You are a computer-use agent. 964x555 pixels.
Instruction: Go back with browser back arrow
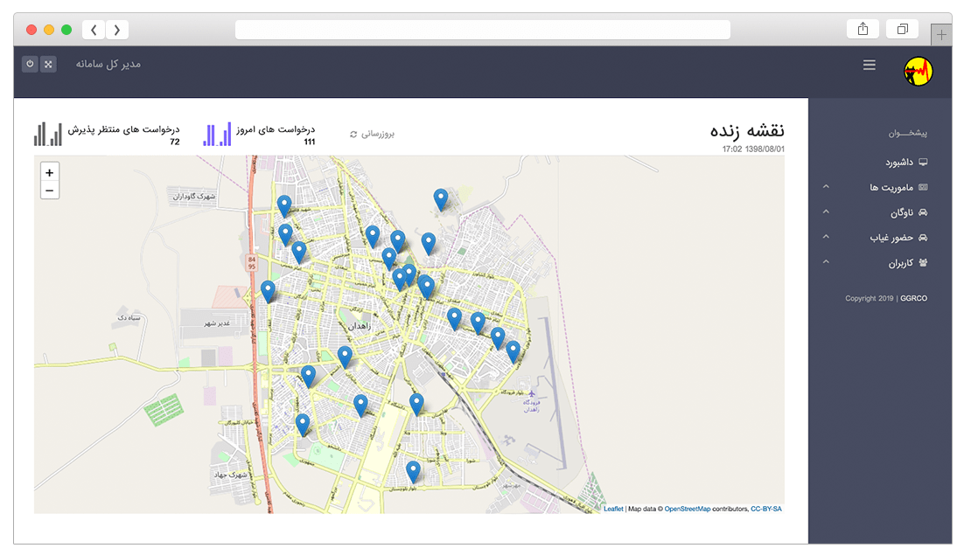(x=94, y=30)
